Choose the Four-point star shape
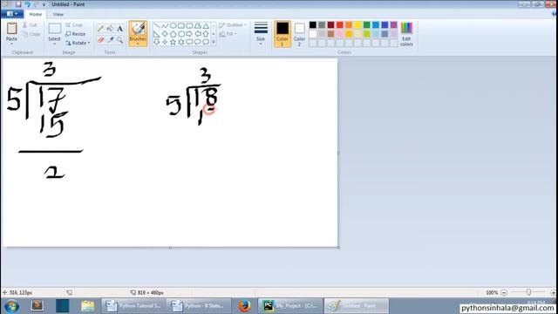This screenshot has height=314, width=558. coord(165,42)
